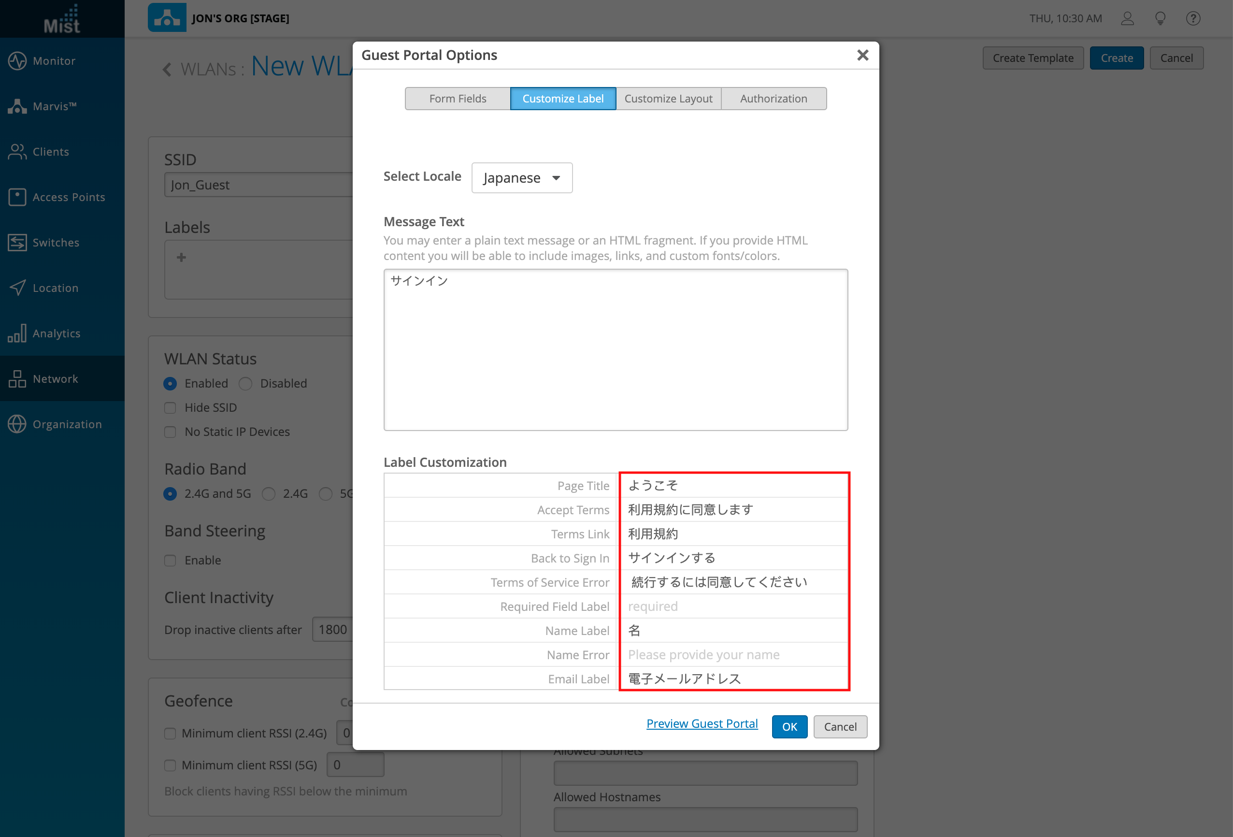
Task: Click the help question mark icon
Action: pos(1193,18)
